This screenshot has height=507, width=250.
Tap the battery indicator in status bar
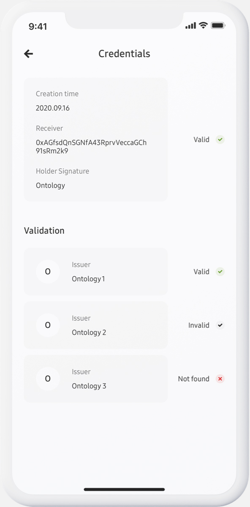click(x=218, y=26)
